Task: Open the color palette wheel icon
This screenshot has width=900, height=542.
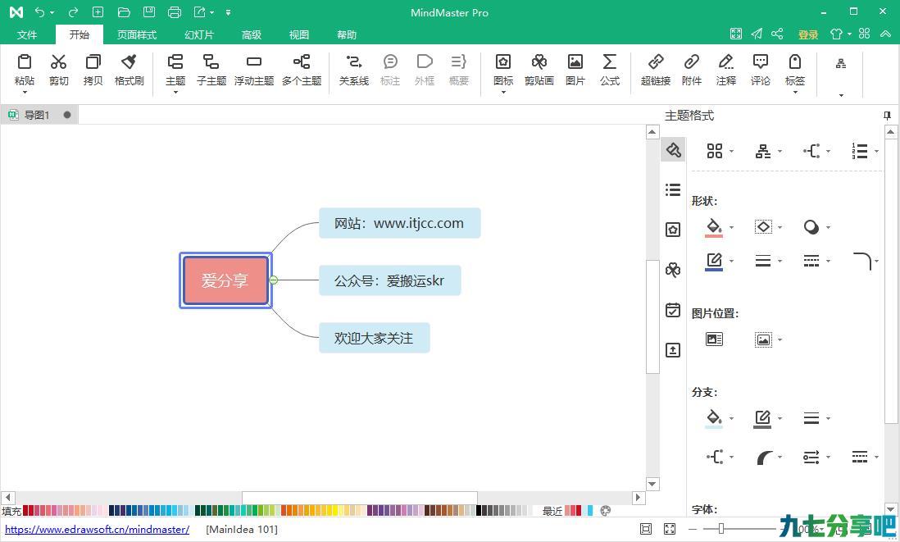Action: tap(605, 510)
